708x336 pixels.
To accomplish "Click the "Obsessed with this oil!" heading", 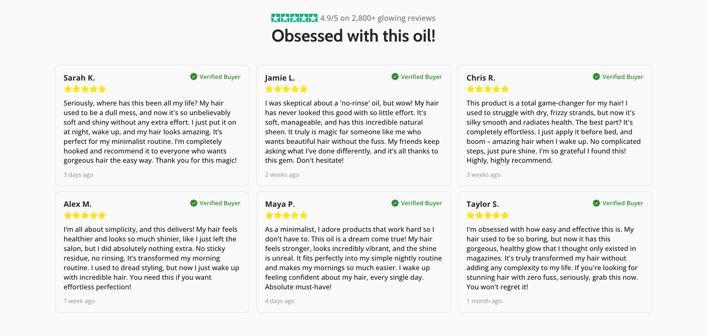I will (353, 36).
